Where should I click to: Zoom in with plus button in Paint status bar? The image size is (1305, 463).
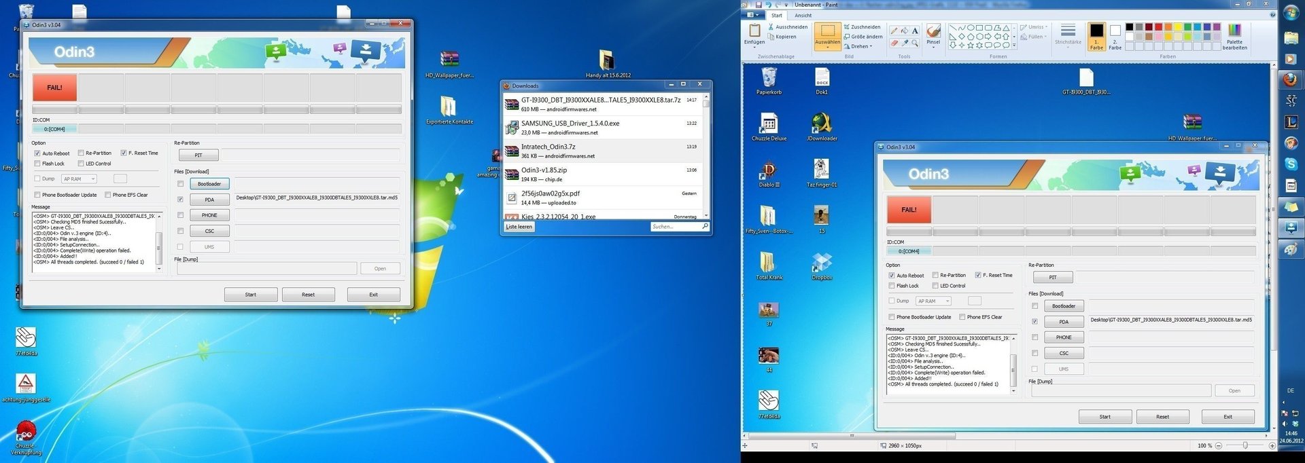pyautogui.click(x=1272, y=445)
